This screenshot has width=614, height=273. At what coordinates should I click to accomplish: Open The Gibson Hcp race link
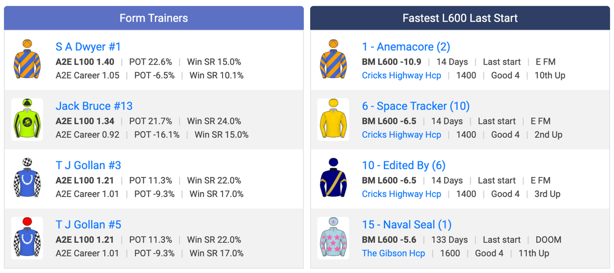(393, 253)
